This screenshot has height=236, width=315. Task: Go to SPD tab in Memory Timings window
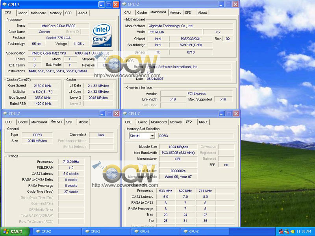(x=69, y=122)
